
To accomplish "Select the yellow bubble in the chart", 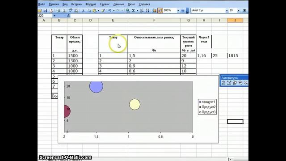I will (x=135, y=104).
